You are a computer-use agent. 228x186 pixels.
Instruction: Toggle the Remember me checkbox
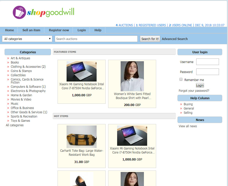pos(181,79)
